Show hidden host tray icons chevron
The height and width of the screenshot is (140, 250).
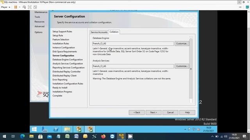(x=212, y=136)
